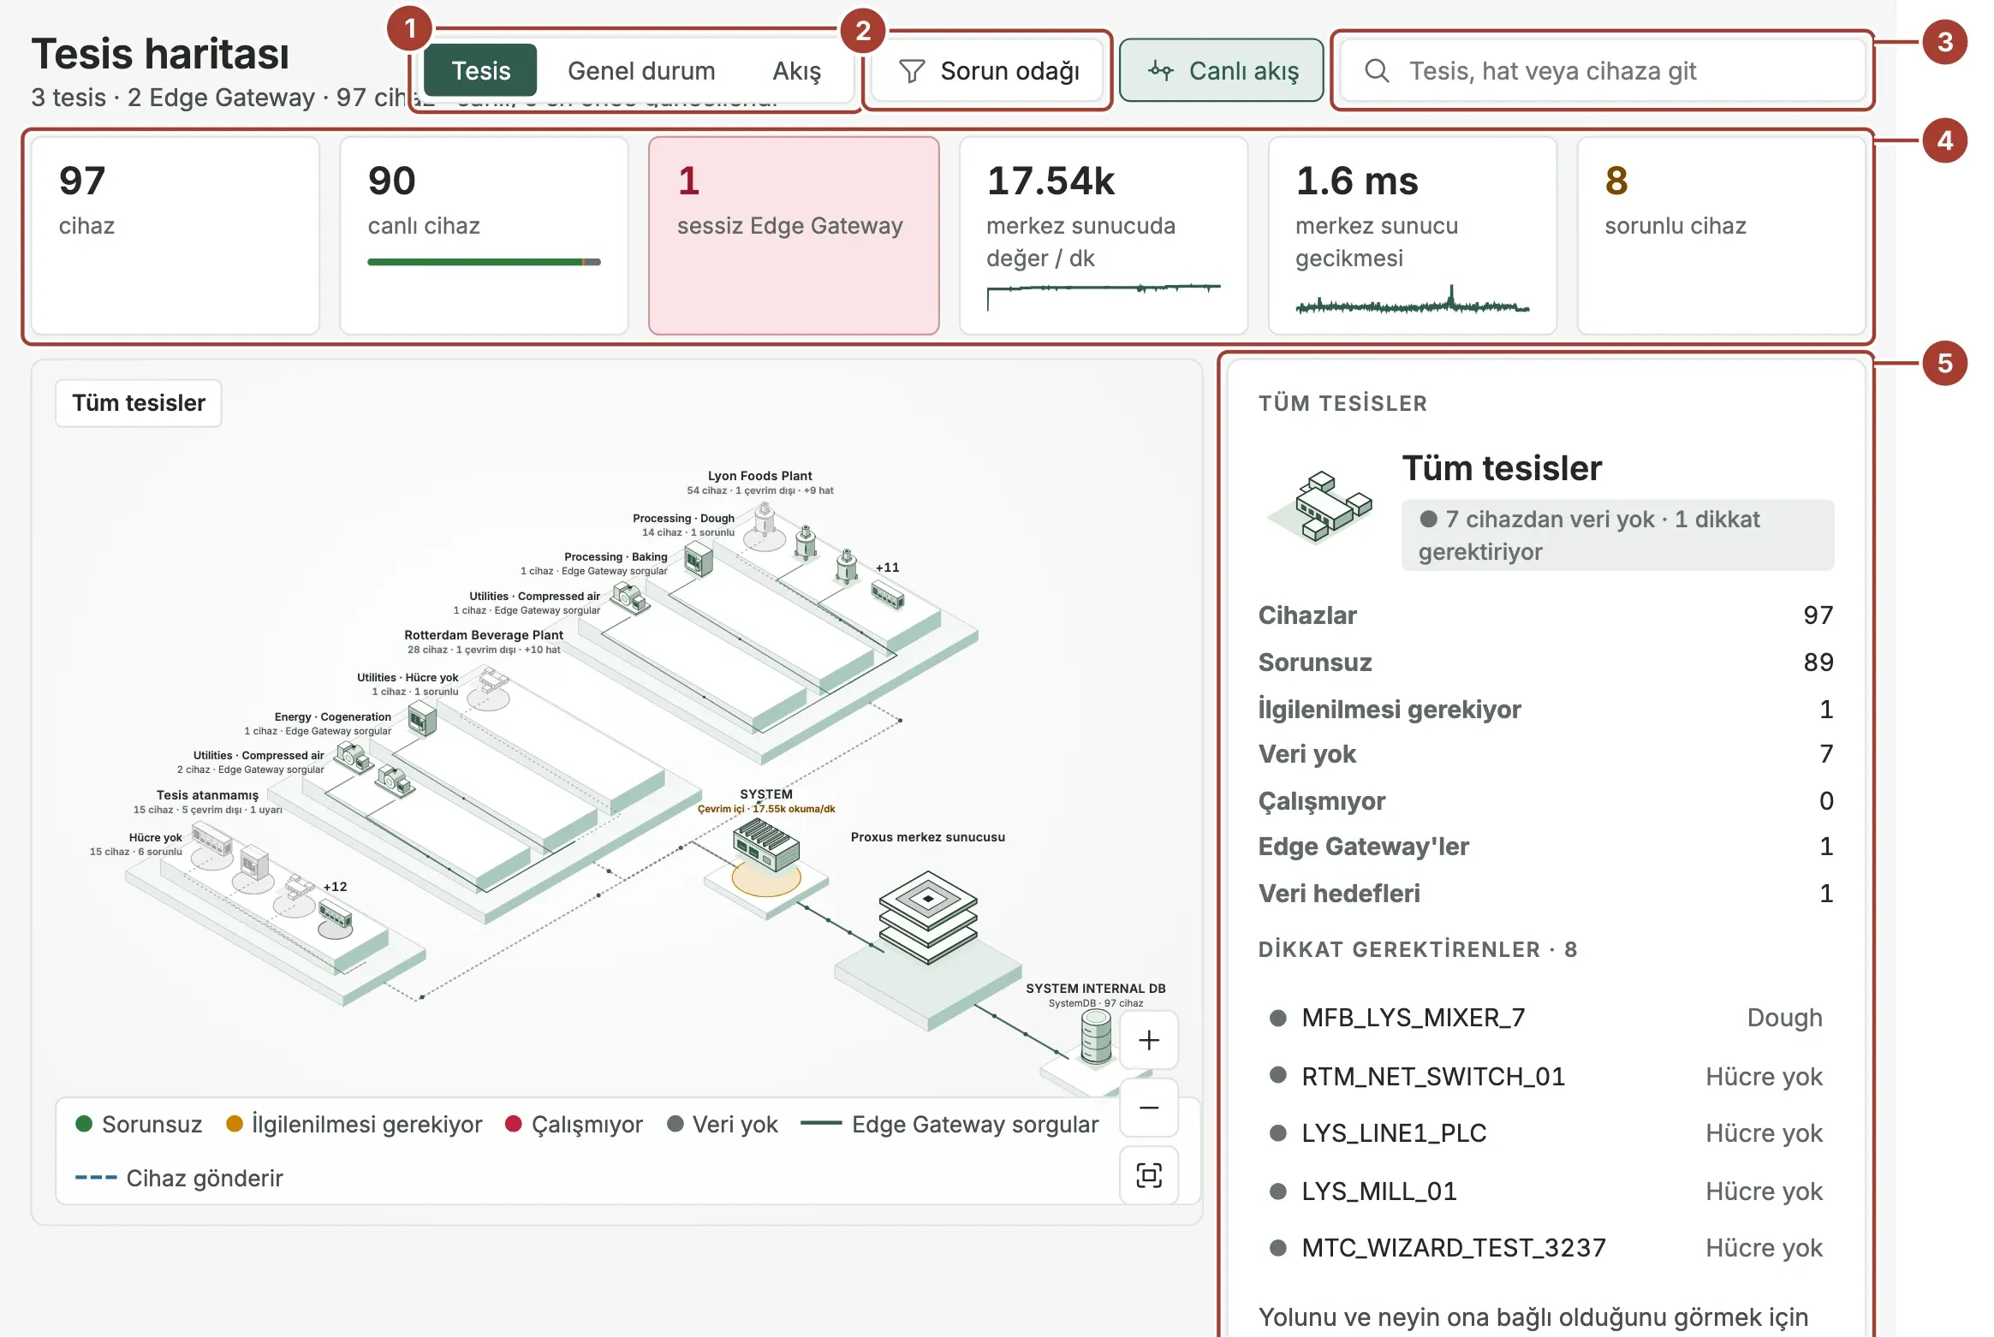The height and width of the screenshot is (1337, 1994).
Task: Expand the +12 devices in Hücre yok
Action: coord(335,887)
